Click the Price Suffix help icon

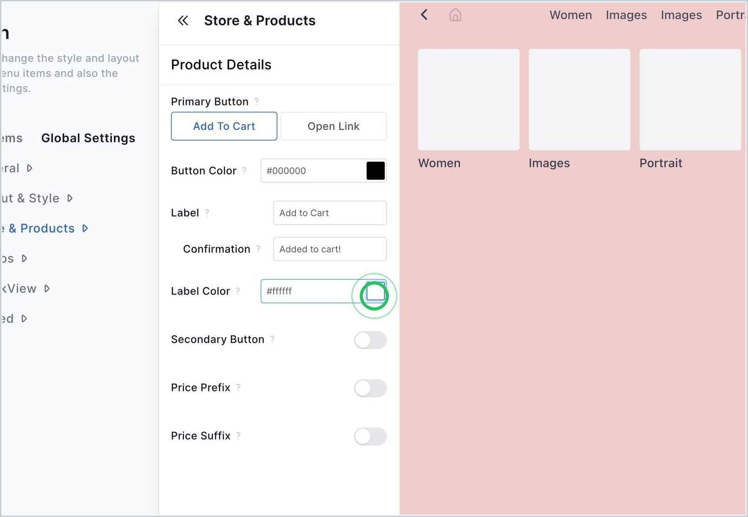pyautogui.click(x=238, y=436)
